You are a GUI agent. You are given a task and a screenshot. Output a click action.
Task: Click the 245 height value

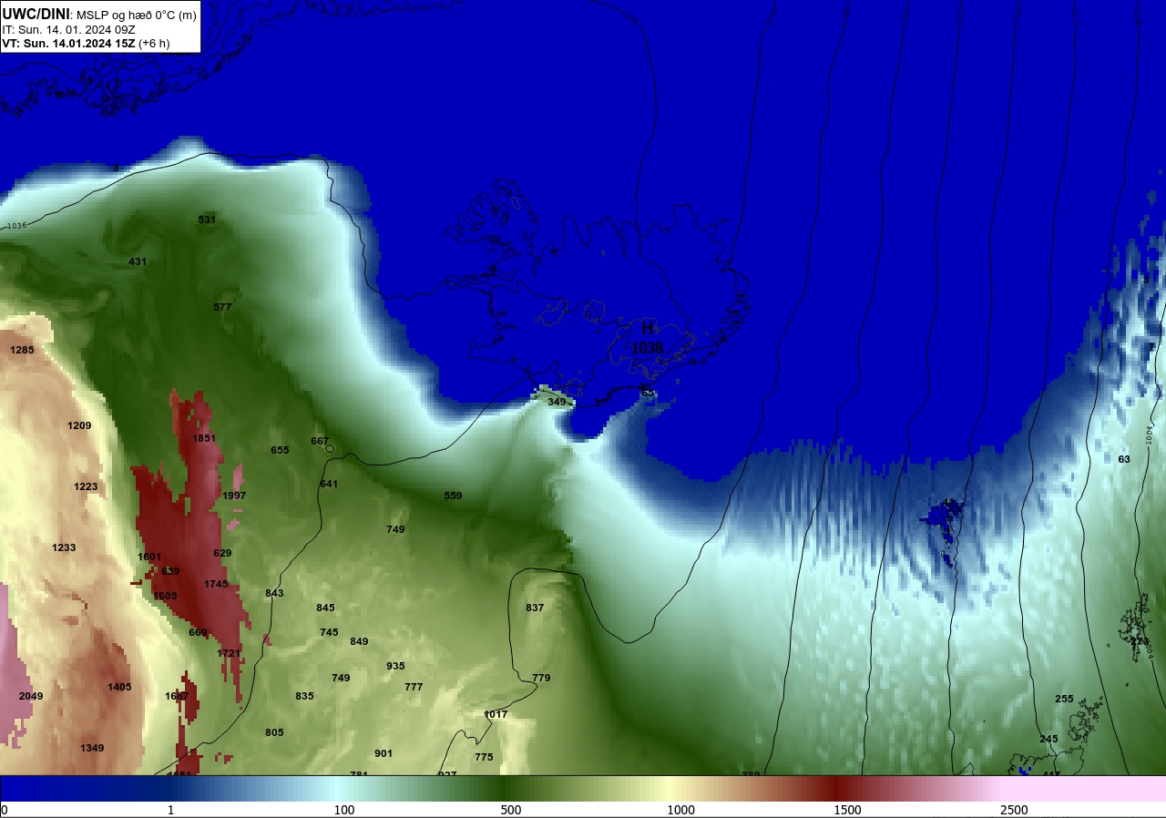[x=1048, y=739]
